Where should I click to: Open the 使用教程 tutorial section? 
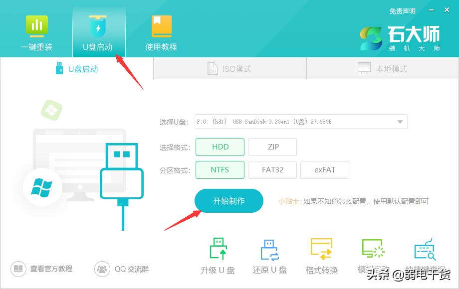(x=161, y=31)
